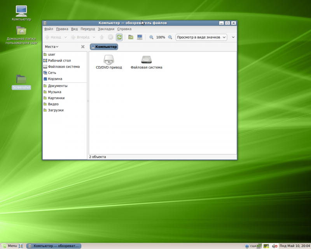Open the Просмотр в виде значков view dropdown
Screen dimensions: 311x249
(x=201, y=37)
